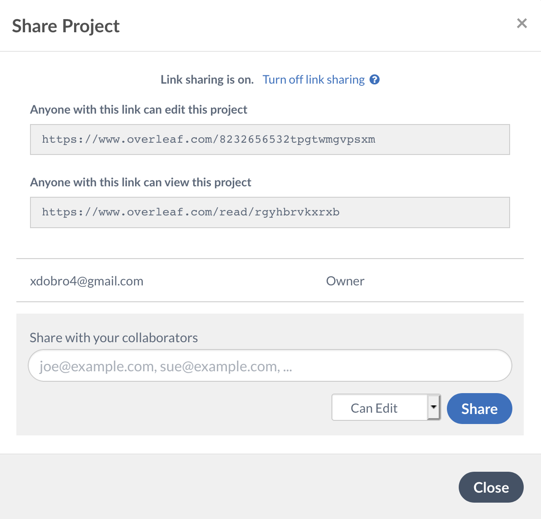Open the Can Edit permission selector
Viewport: 541px width, 519px height.
pos(379,408)
